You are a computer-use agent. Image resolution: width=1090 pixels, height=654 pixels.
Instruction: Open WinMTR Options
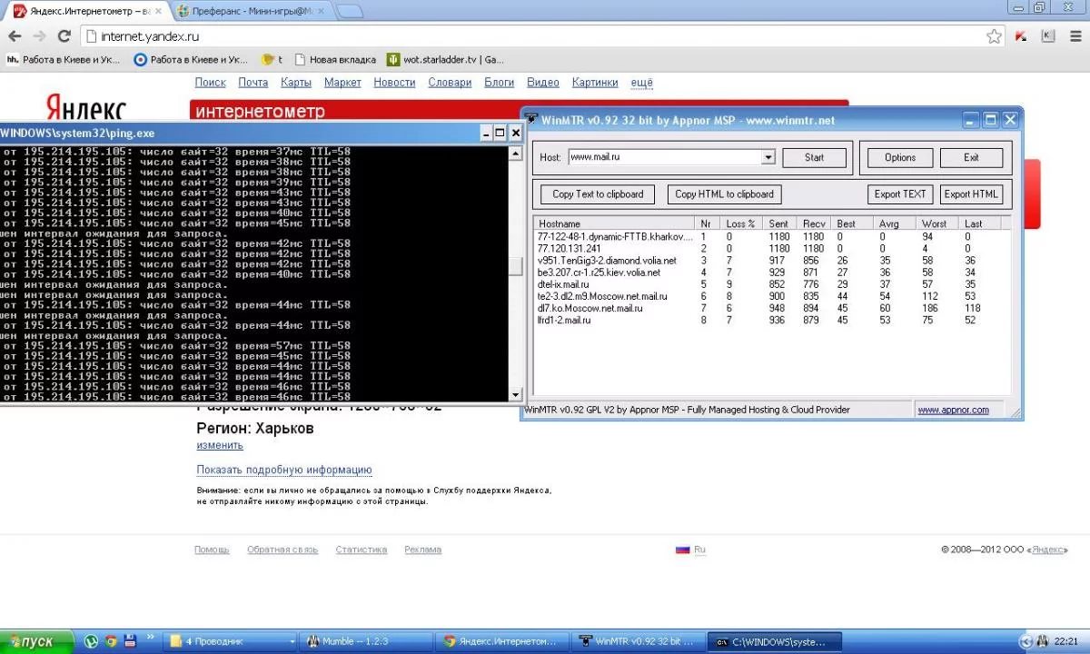pos(899,157)
